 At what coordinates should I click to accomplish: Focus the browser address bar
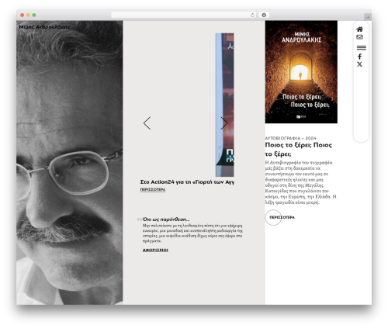(184, 16)
